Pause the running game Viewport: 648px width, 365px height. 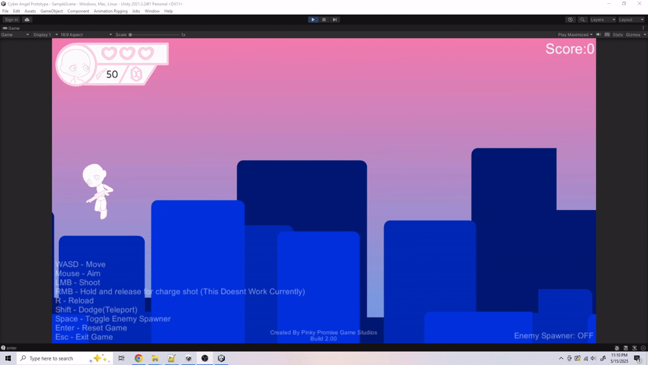pos(323,19)
